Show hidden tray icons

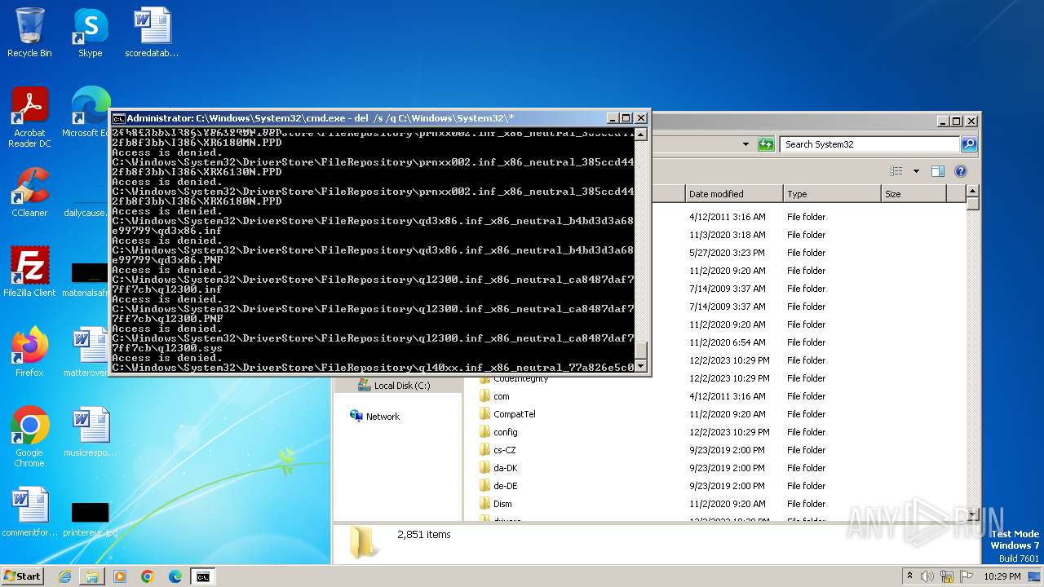tap(909, 576)
